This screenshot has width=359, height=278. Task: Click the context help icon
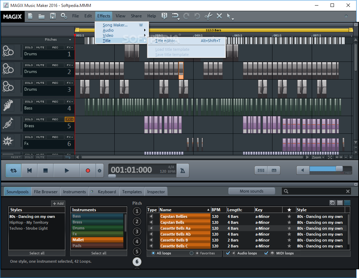click(164, 16)
